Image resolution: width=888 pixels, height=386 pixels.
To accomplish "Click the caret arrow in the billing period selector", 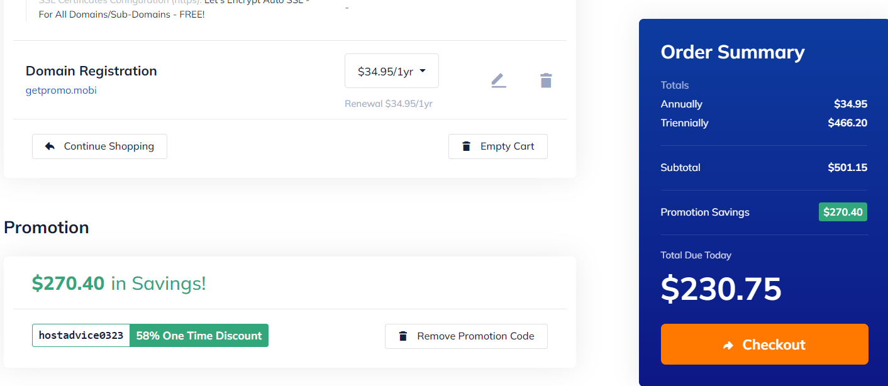I will 423,71.
